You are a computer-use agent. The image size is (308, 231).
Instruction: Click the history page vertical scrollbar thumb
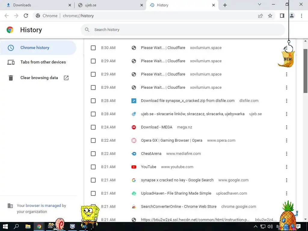click(x=305, y=71)
